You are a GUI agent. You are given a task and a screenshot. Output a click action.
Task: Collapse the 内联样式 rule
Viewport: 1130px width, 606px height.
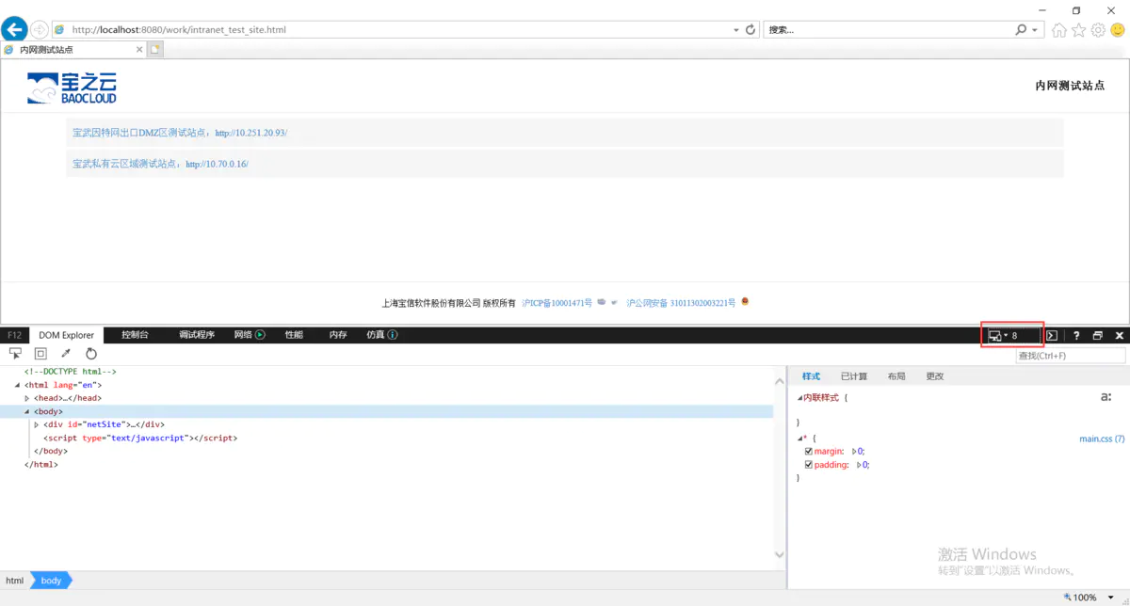tap(799, 398)
